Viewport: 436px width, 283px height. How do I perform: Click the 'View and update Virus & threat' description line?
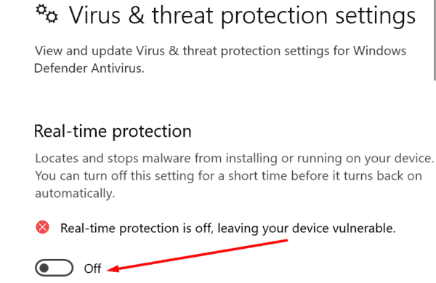click(x=220, y=51)
